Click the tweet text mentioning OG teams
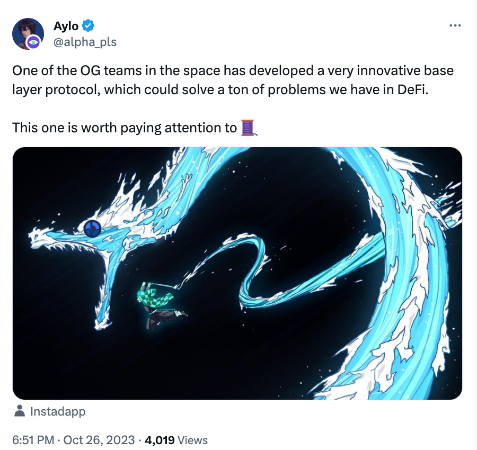 coord(233,80)
